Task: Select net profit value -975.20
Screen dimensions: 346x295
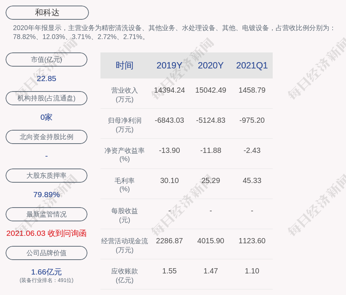Action: (x=252, y=120)
